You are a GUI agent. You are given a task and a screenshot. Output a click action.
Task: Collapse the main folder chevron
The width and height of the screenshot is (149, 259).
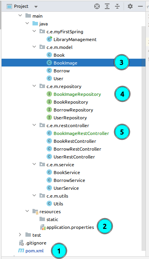tap(20, 16)
